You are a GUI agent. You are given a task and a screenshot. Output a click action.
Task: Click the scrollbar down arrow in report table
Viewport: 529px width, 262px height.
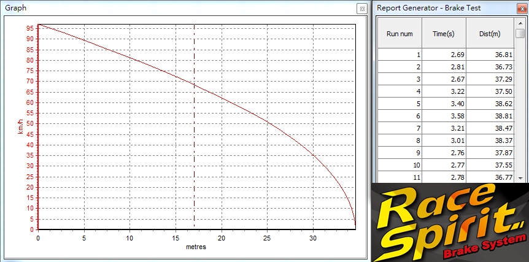point(520,178)
